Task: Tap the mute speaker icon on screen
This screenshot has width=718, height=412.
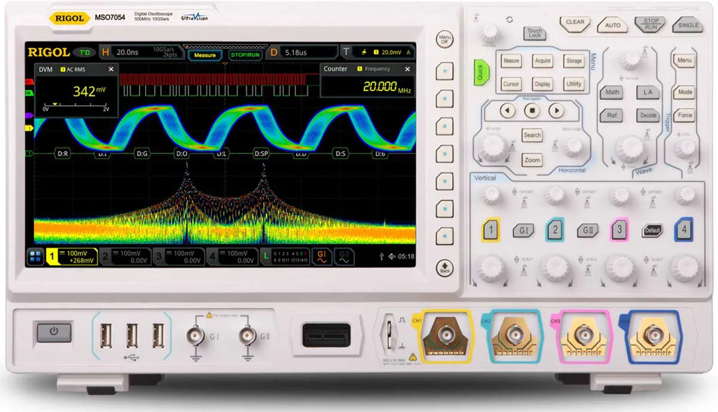Action: click(x=392, y=257)
